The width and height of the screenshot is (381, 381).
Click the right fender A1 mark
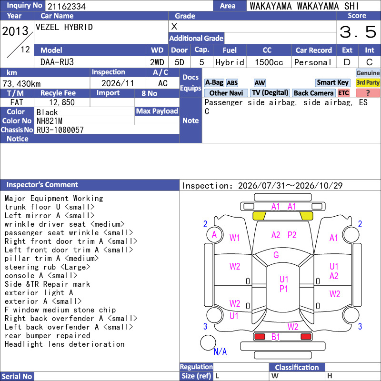click(334, 238)
